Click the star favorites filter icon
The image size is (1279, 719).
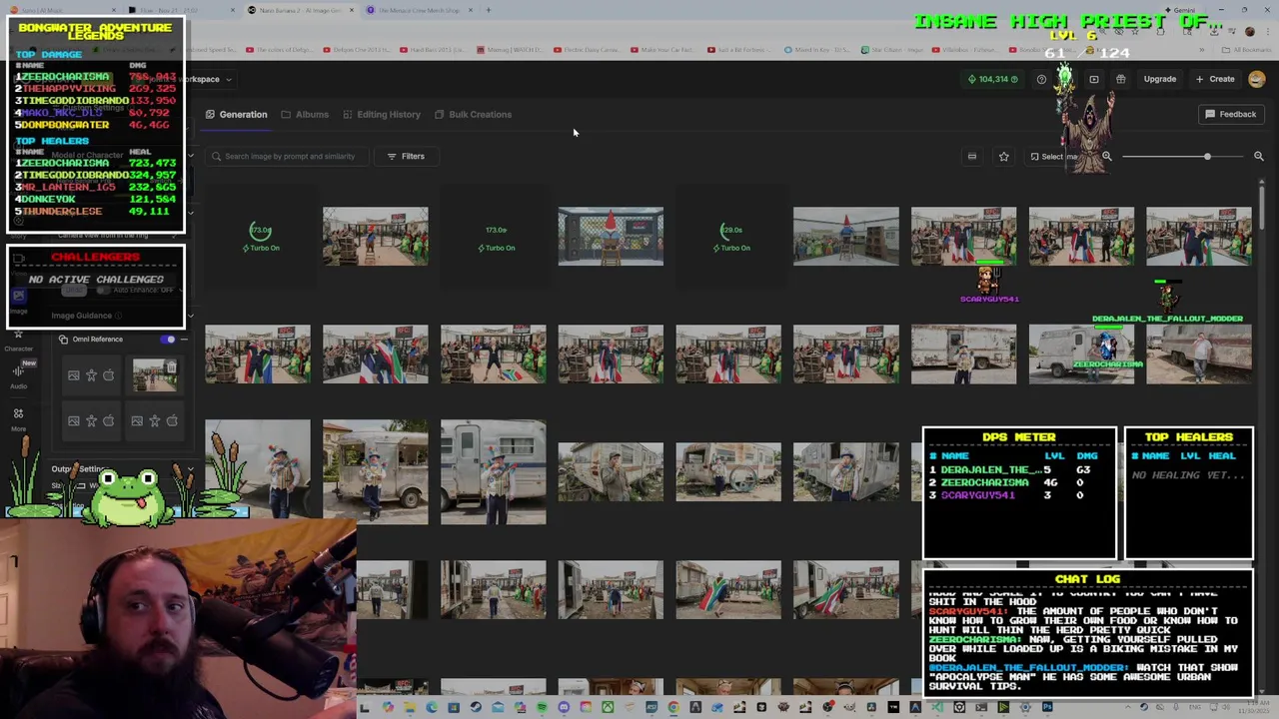pyautogui.click(x=1003, y=156)
